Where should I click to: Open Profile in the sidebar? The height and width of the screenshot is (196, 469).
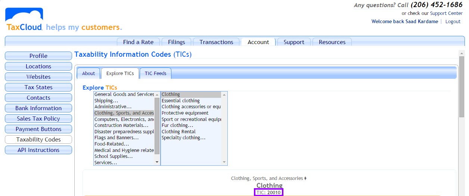(38, 56)
